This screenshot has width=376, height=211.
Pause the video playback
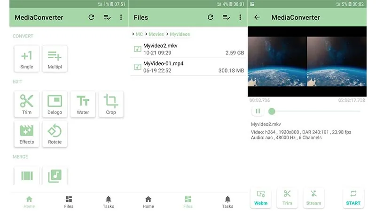click(258, 111)
